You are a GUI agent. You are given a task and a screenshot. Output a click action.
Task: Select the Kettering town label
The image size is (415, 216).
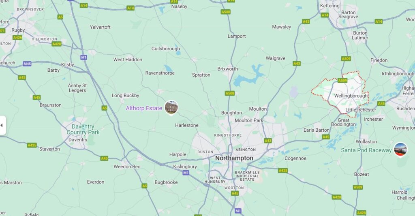click(330, 6)
